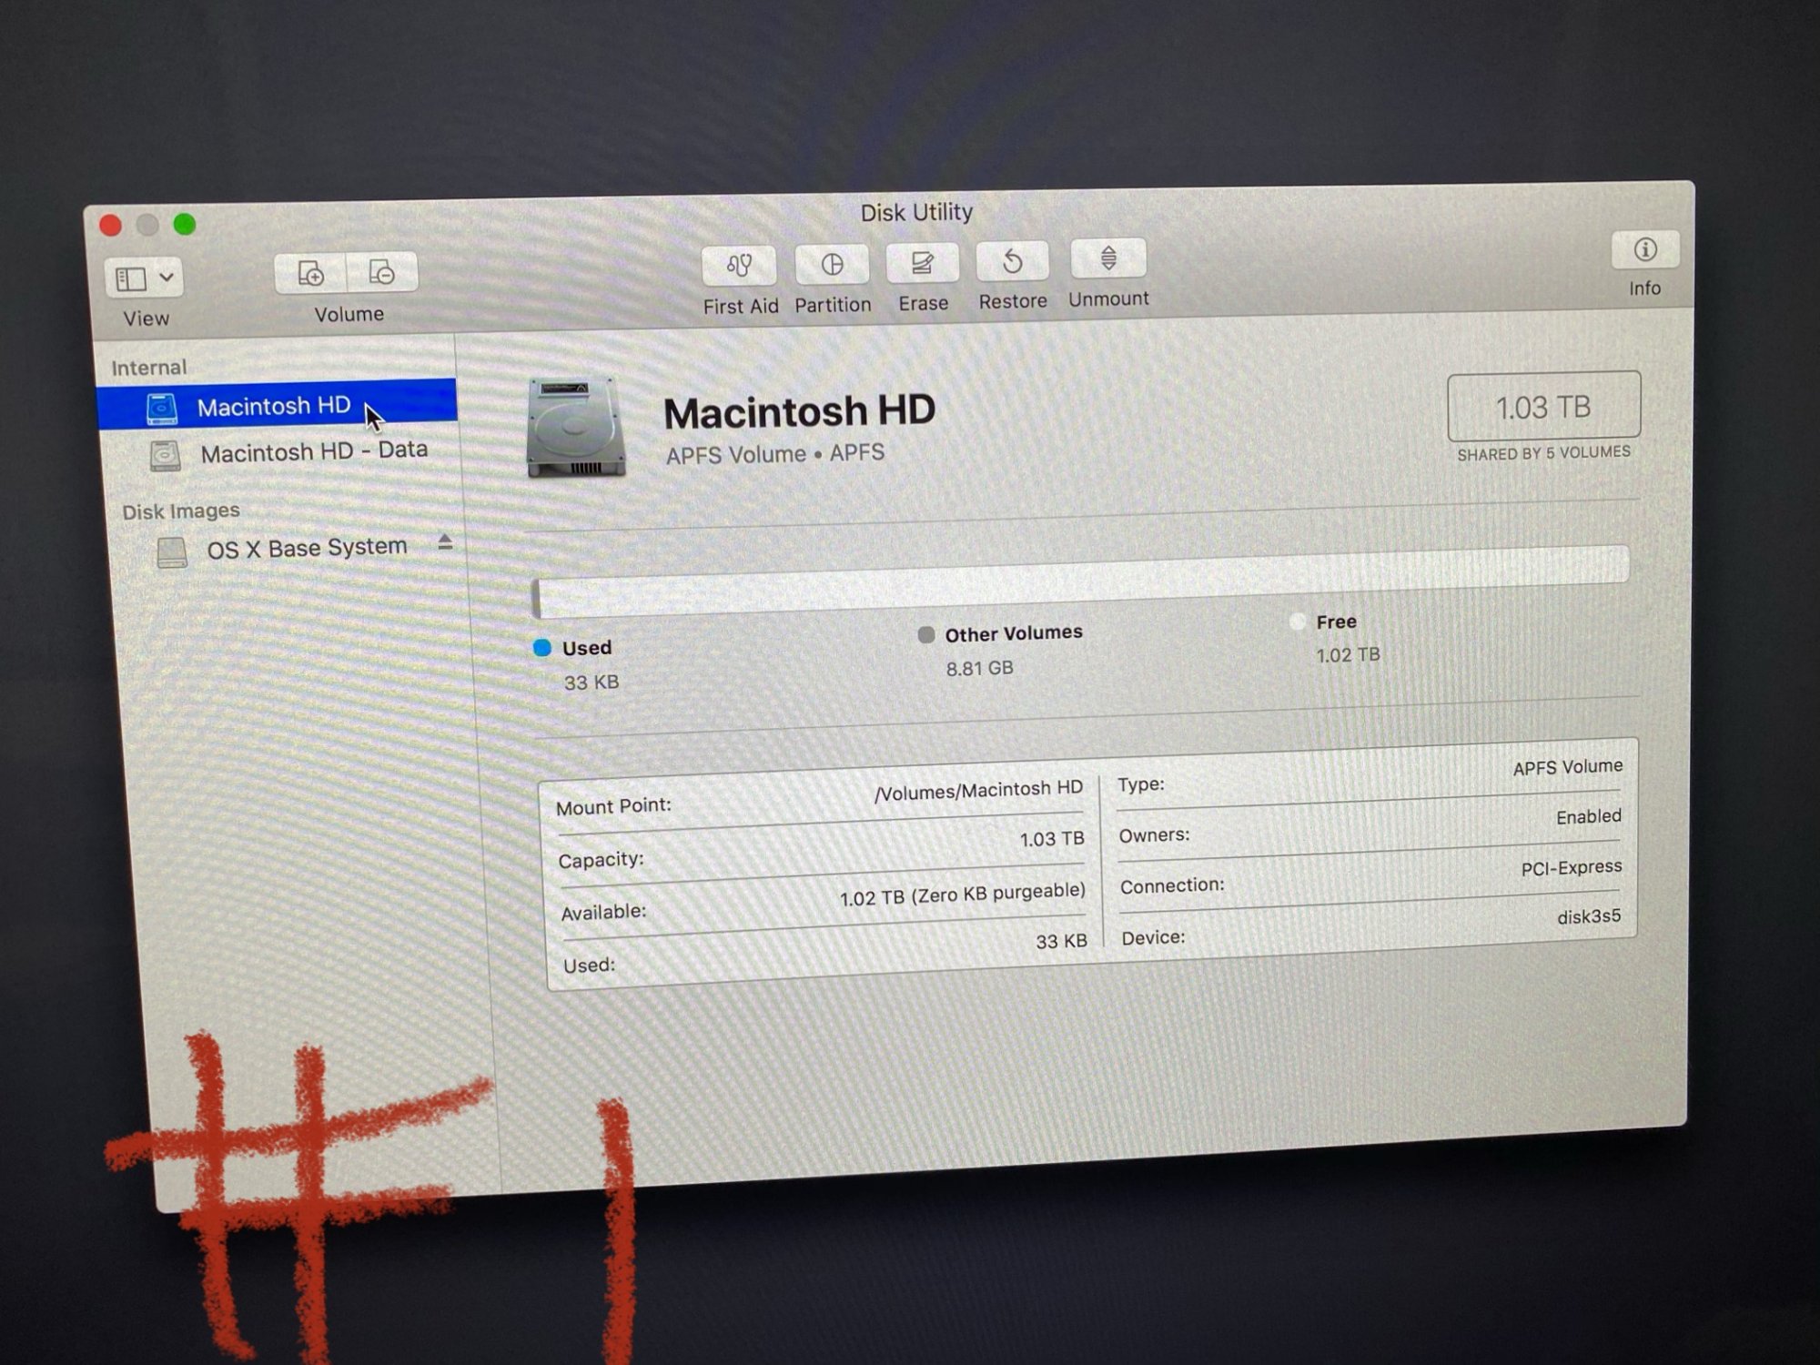This screenshot has width=1820, height=1365.
Task: Click the 1.03 TB capacity box
Action: pyautogui.click(x=1543, y=406)
